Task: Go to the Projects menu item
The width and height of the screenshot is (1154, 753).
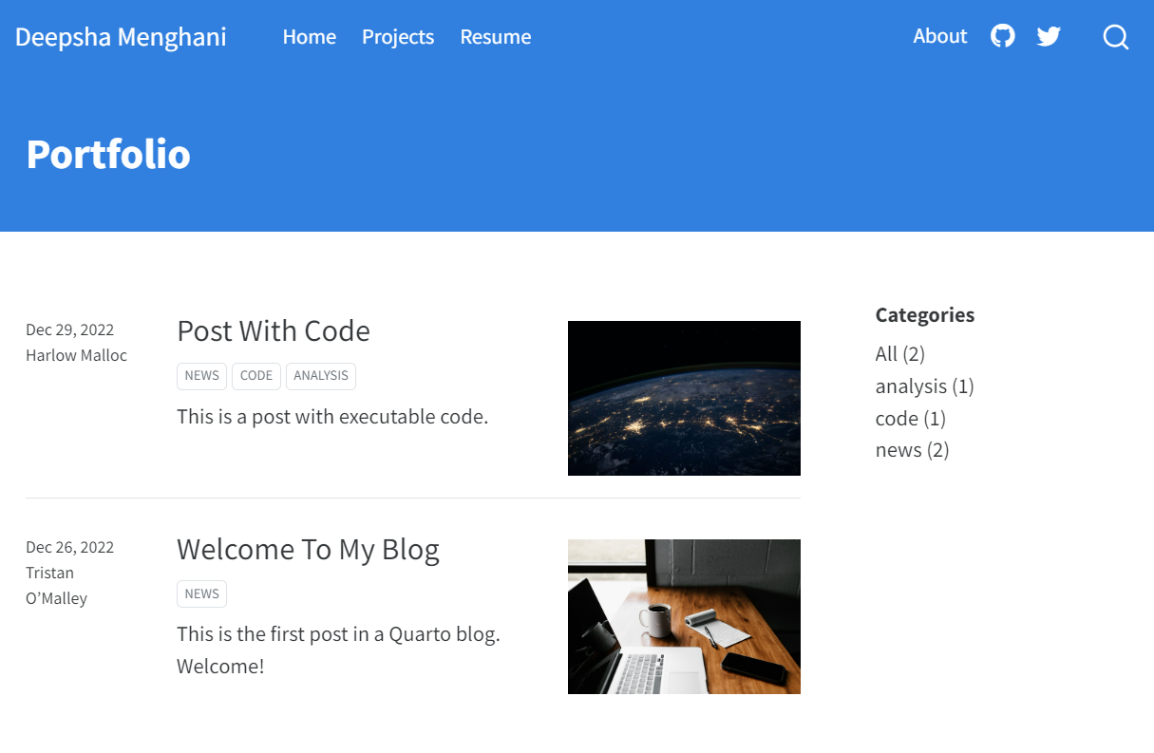Action: click(397, 37)
